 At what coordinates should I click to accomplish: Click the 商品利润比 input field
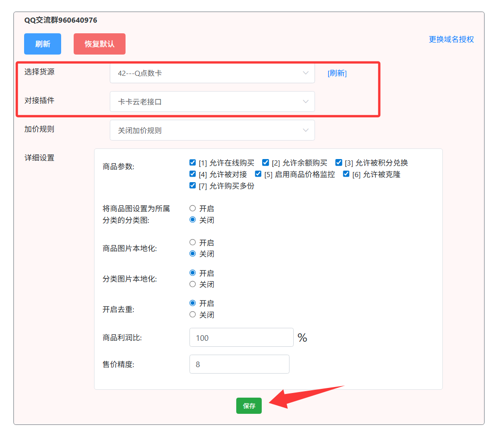[241, 338]
